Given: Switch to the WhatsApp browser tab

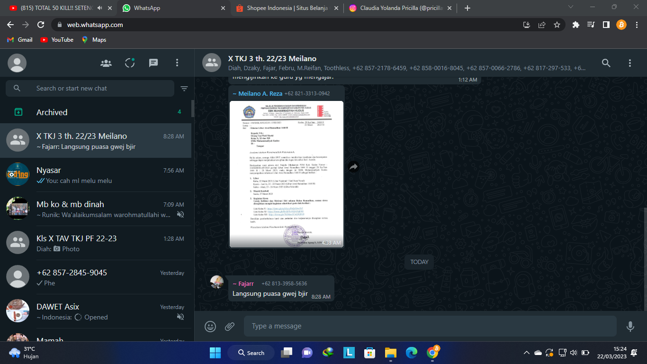Looking at the screenshot, I should pyautogui.click(x=173, y=8).
